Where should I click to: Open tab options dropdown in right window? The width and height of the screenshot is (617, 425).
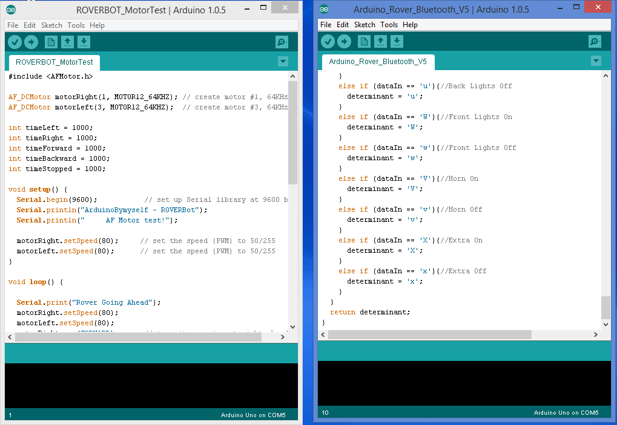point(596,60)
